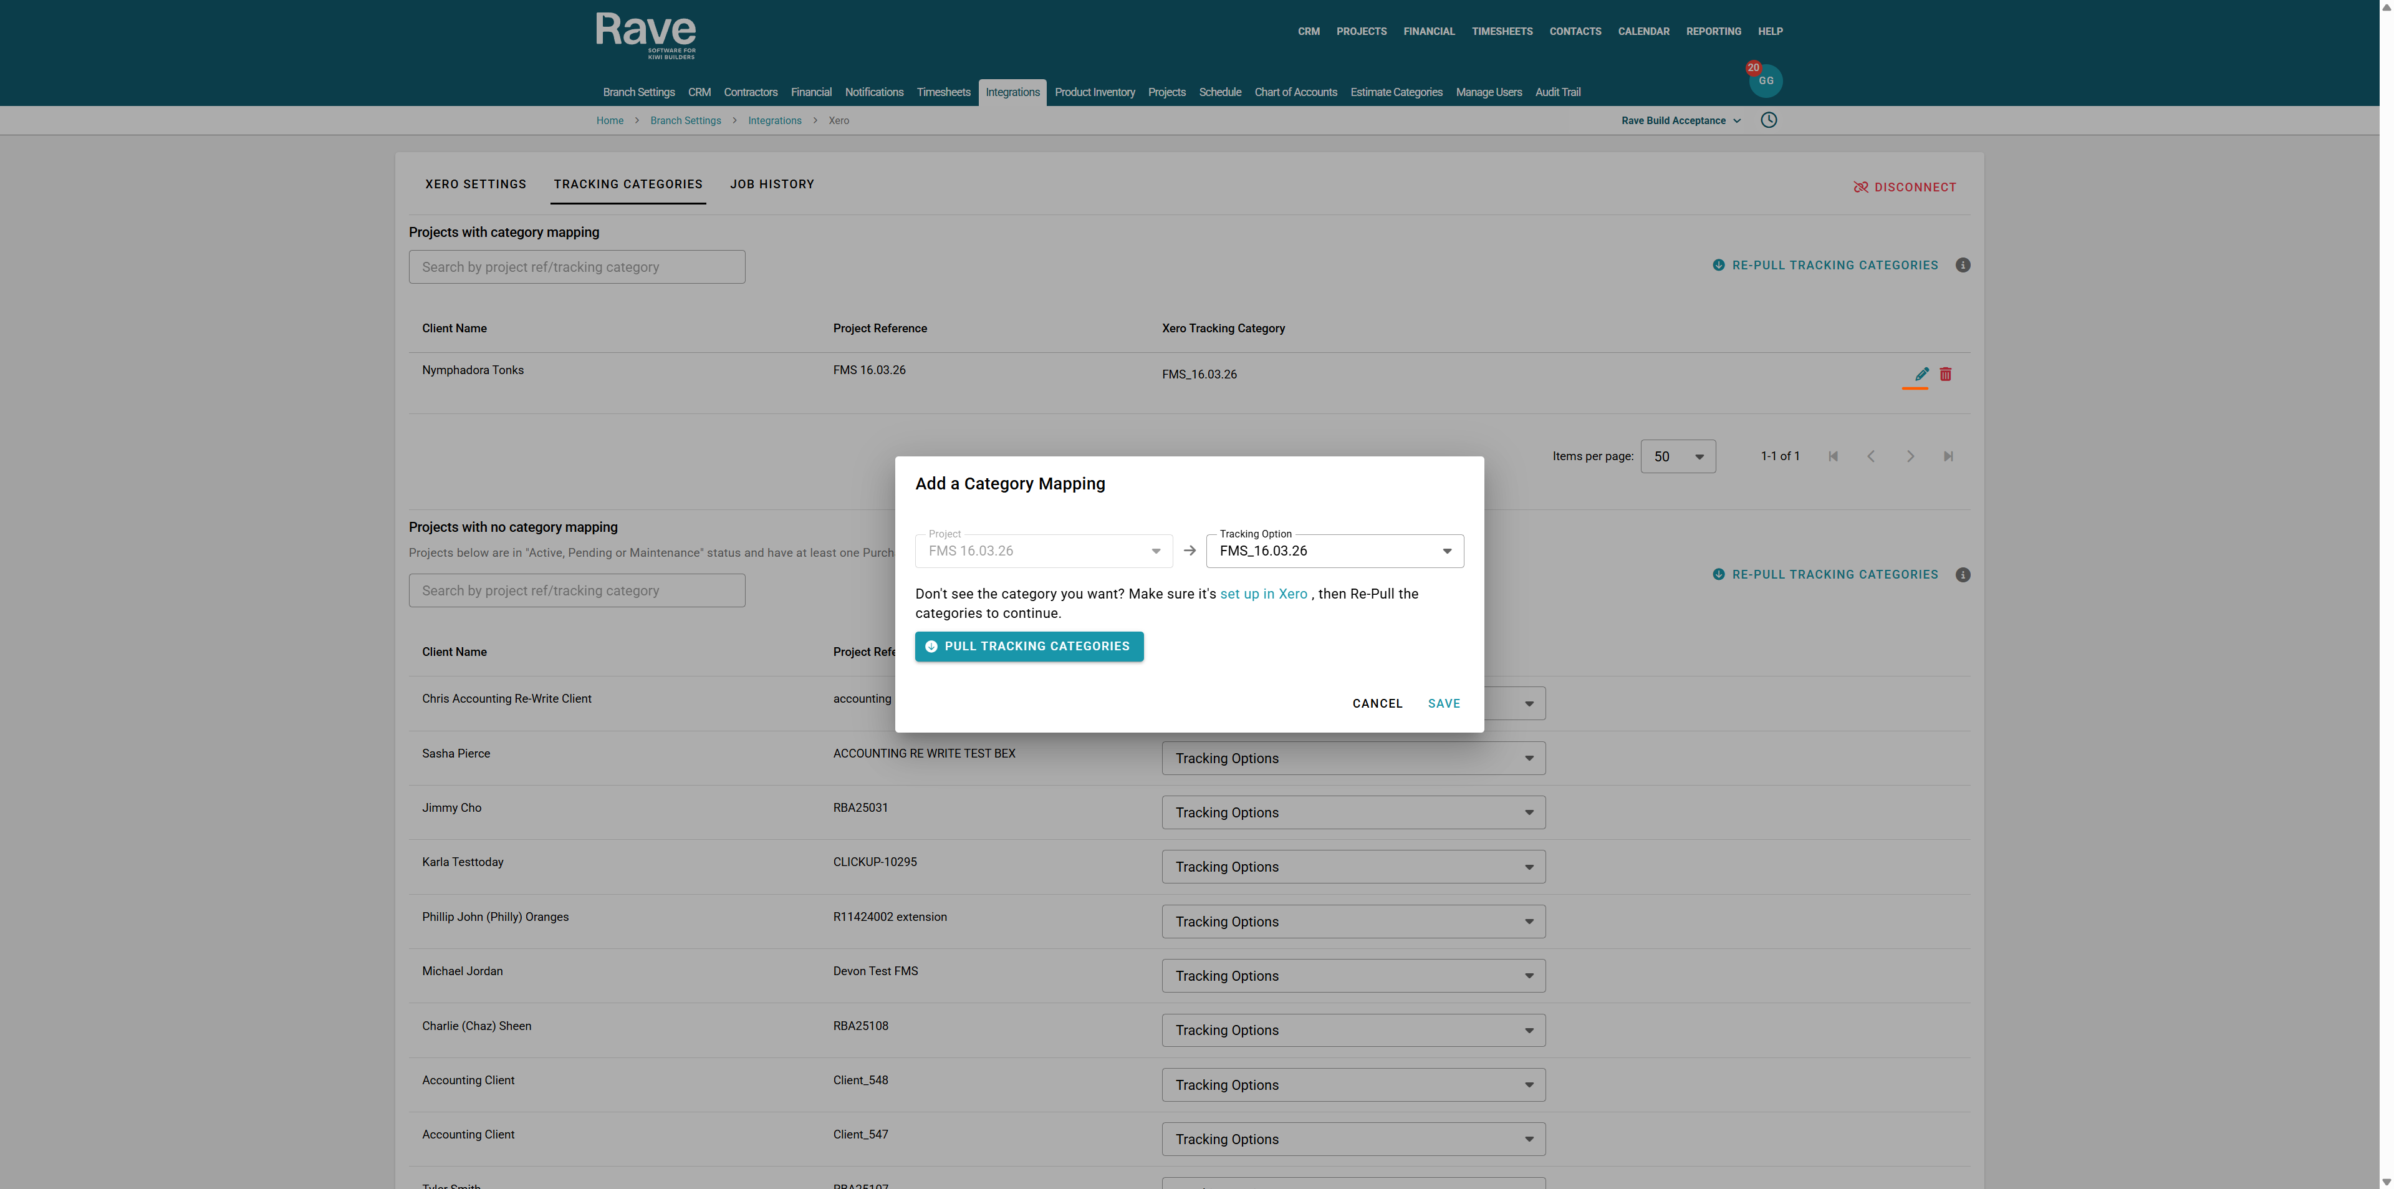This screenshot has width=2394, height=1189.
Task: Click the info icon beside lower Re-pull Tracking Categories
Action: click(1962, 574)
